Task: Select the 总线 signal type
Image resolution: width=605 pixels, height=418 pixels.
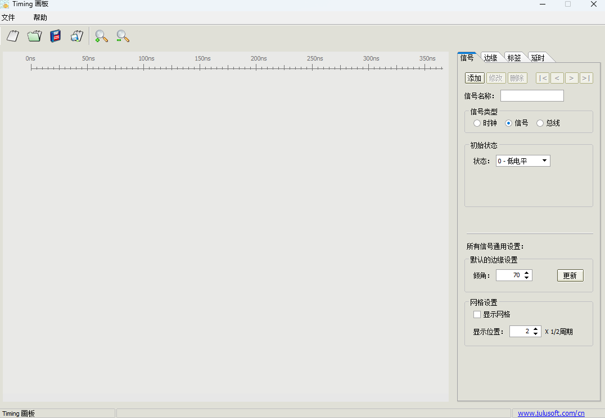Action: [540, 123]
